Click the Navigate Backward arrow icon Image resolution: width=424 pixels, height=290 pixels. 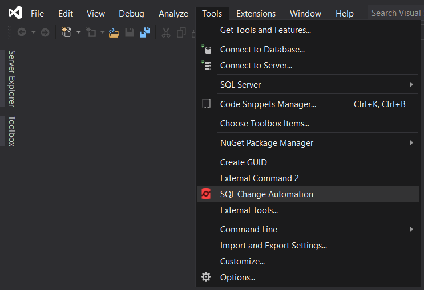pyautogui.click(x=22, y=32)
